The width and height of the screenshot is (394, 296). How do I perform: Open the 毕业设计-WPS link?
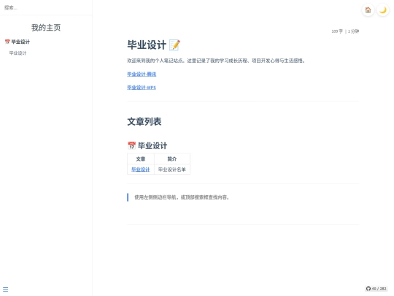click(142, 88)
